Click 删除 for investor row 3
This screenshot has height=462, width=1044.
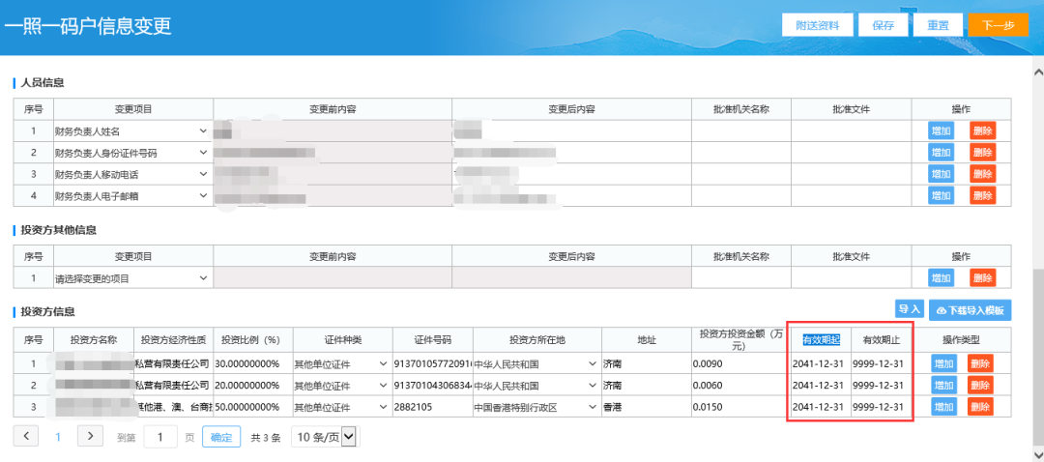click(980, 406)
